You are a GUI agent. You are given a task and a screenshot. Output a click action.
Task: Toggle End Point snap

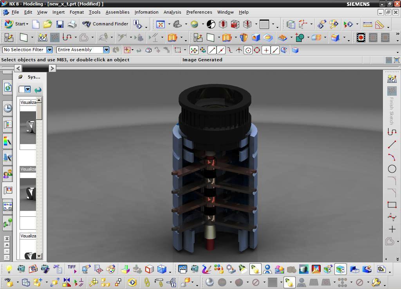[212, 50]
